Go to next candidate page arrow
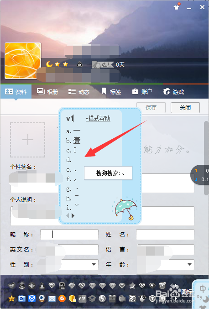The image size is (209, 309). tap(73, 216)
